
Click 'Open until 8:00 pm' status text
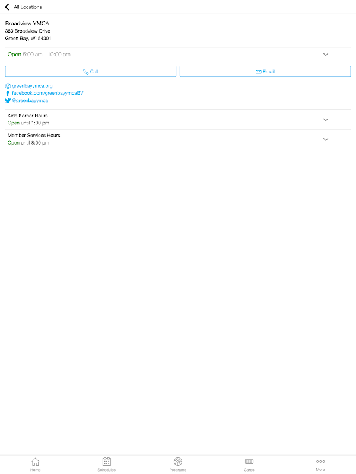[28, 143]
